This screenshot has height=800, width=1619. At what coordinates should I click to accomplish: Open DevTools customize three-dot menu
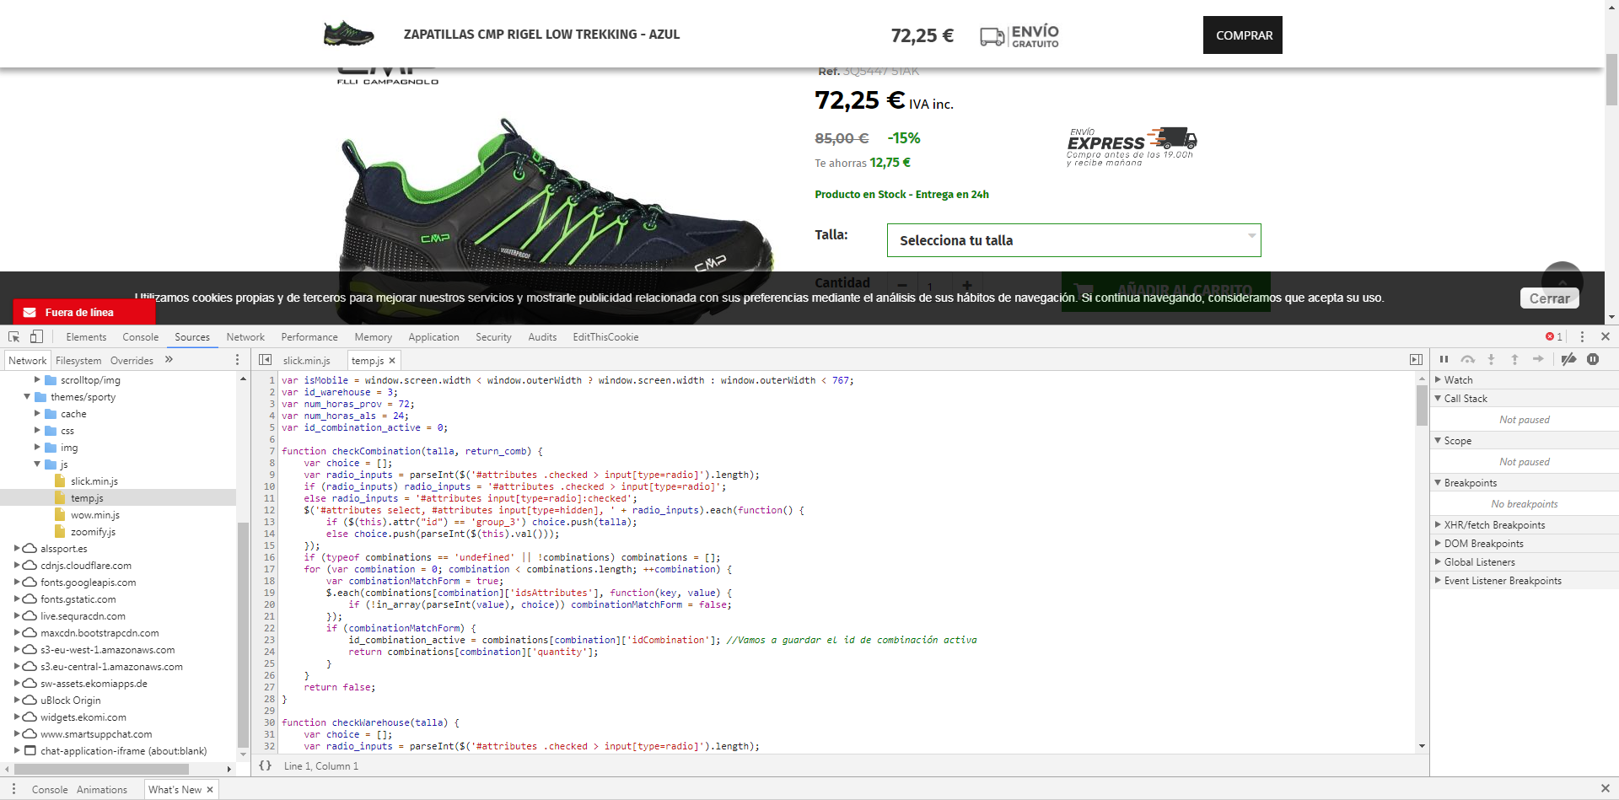1582,336
